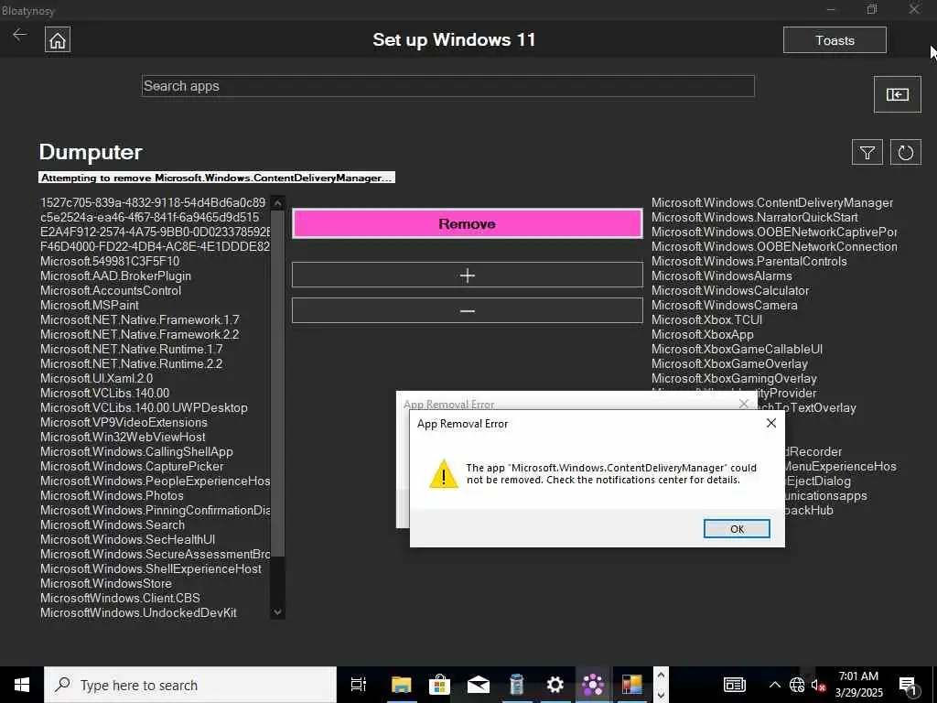The width and height of the screenshot is (937, 703).
Task: Select Microsoft.AAD.BrokerPlugin entry
Action: (116, 276)
